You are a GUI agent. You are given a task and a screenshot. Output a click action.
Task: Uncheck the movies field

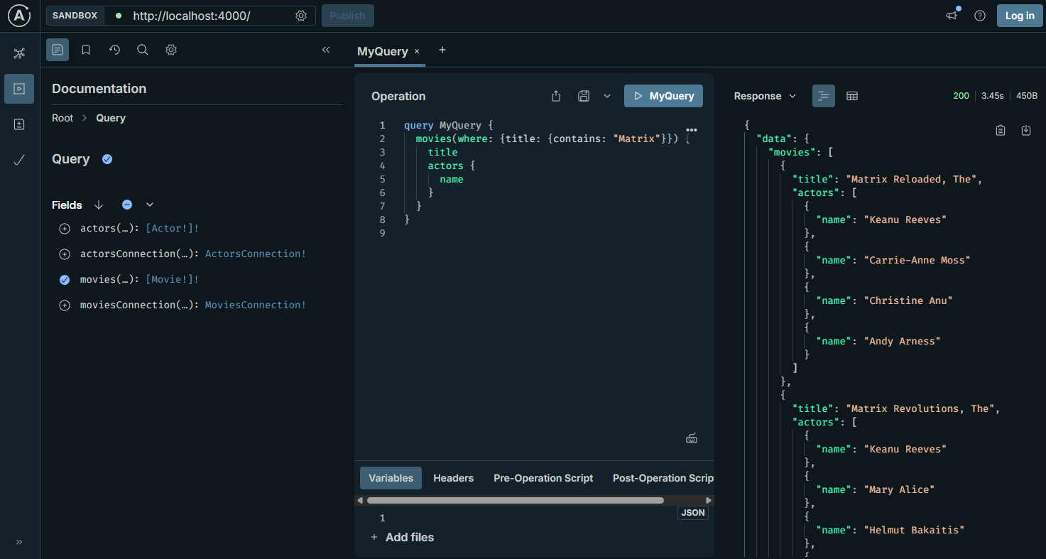coord(65,280)
